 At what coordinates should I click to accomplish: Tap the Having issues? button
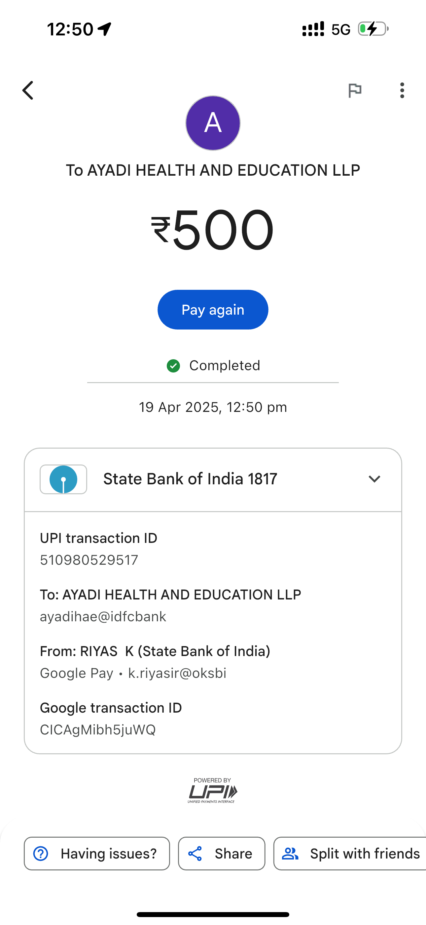(x=97, y=854)
